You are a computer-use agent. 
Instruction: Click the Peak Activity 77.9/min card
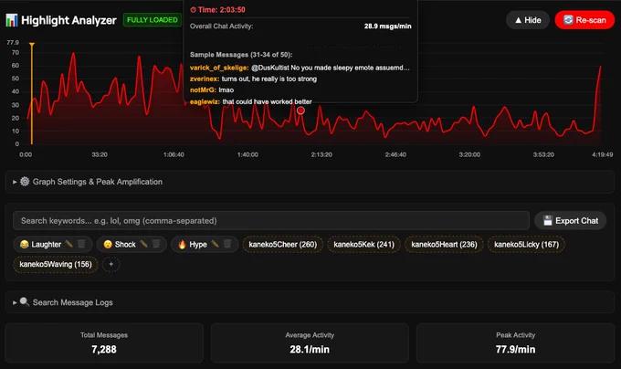pyautogui.click(x=515, y=343)
